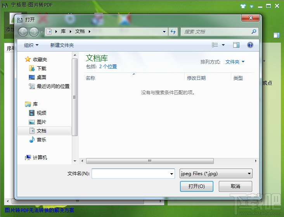Click the 库 breadcrumb in address bar
The height and width of the screenshot is (217, 284).
point(63,31)
